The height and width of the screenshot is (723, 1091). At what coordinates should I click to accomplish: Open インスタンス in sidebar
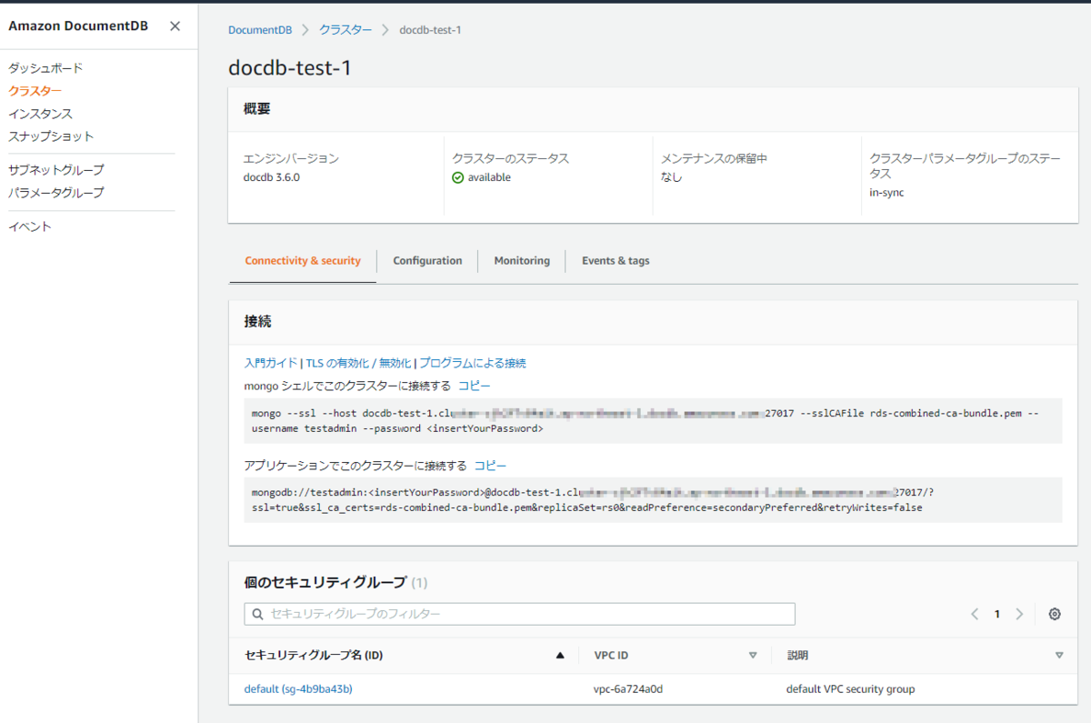40,114
